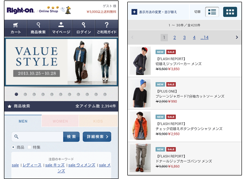Select the 特集 radio option
Viewport: 245px width, 179px height.
29,147
